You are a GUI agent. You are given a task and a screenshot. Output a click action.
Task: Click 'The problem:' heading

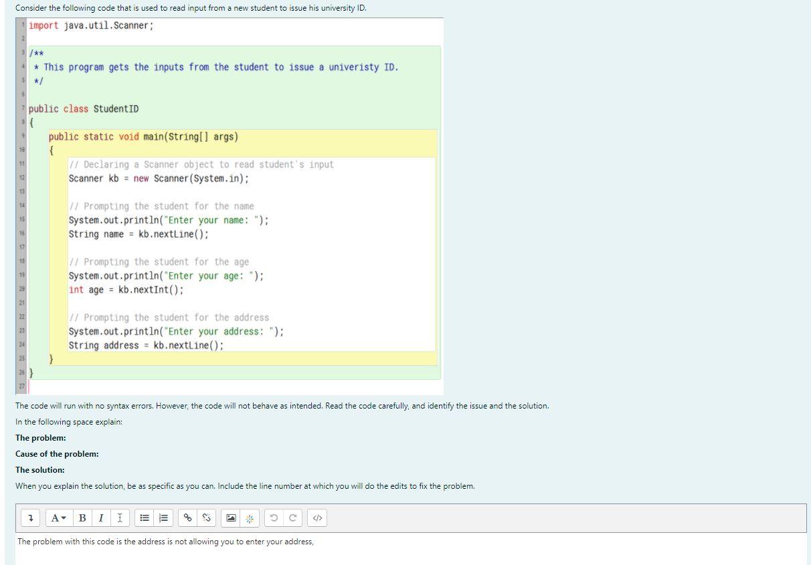coord(41,438)
